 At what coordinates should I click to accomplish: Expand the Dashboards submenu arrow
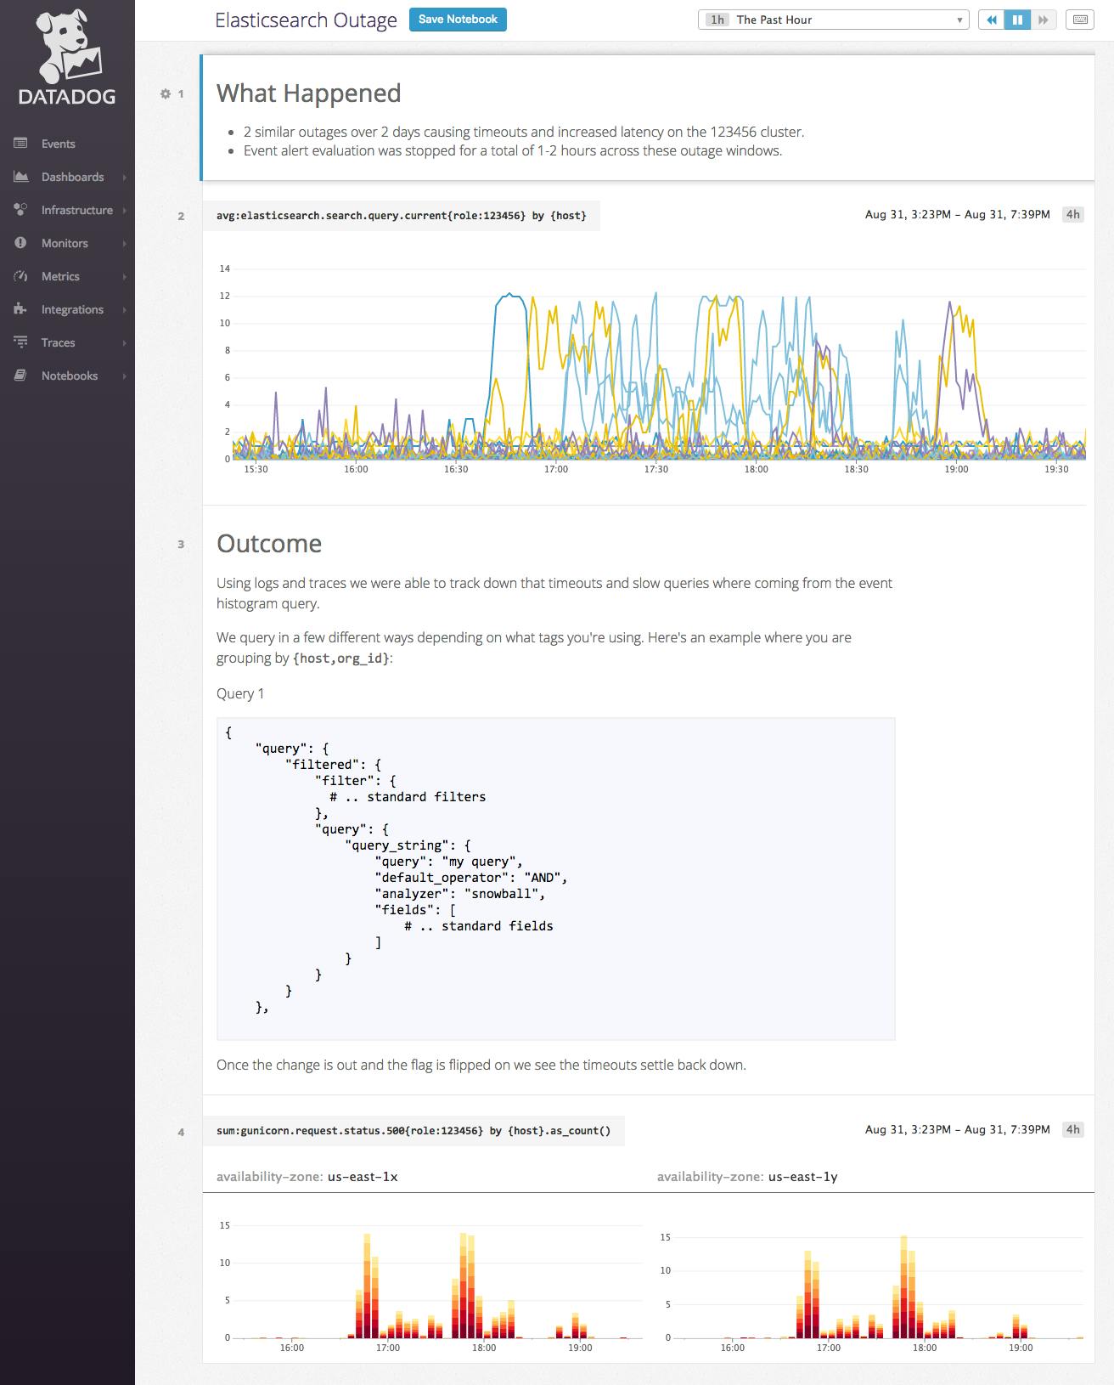[x=124, y=178]
